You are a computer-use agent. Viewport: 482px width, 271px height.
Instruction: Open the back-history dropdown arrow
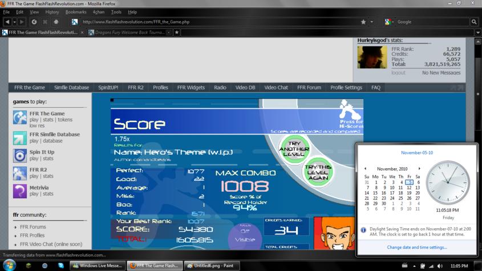(x=14, y=22)
